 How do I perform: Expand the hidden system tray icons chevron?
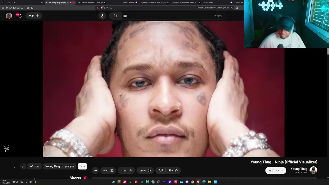(x=39, y=182)
